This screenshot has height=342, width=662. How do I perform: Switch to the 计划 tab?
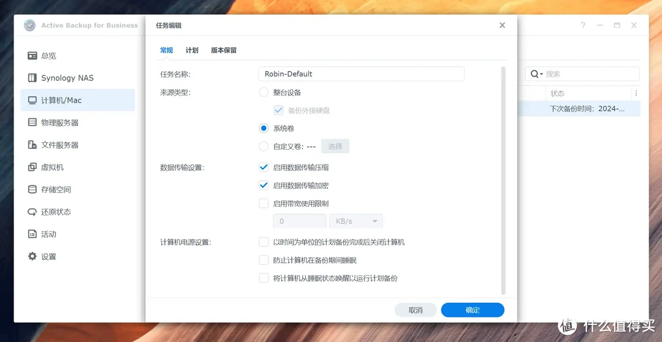pos(192,50)
